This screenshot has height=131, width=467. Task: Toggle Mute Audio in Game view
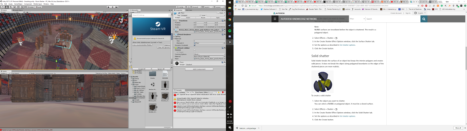coord(112,73)
